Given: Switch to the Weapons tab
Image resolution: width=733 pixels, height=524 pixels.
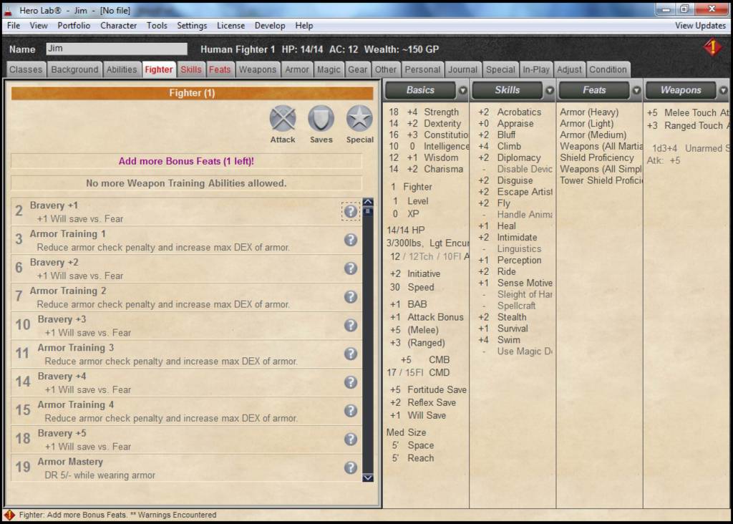Looking at the screenshot, I should 258,69.
